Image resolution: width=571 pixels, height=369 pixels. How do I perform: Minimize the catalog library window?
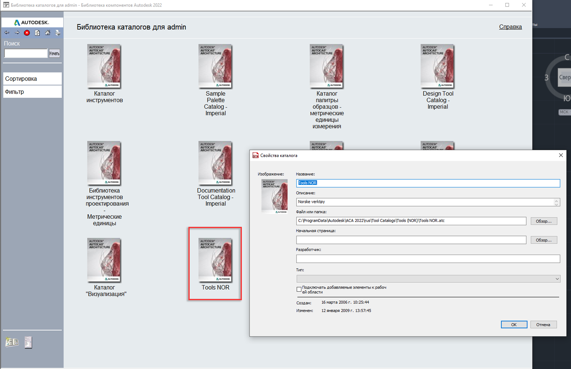point(491,5)
